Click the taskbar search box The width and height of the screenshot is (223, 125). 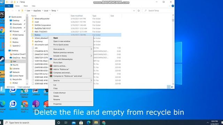click(x=29, y=123)
